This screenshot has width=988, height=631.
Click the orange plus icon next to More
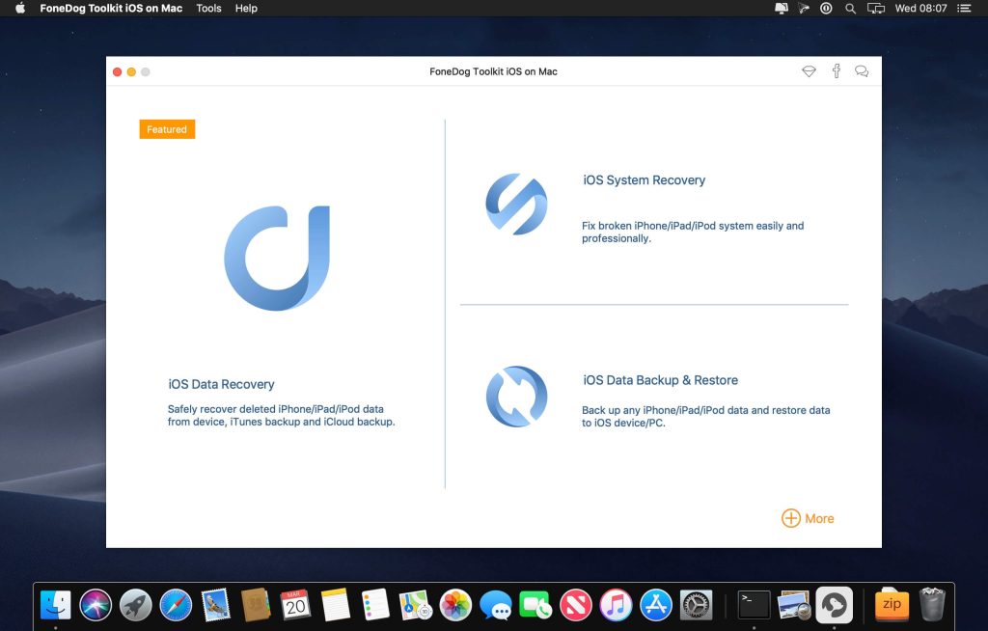[x=791, y=518]
